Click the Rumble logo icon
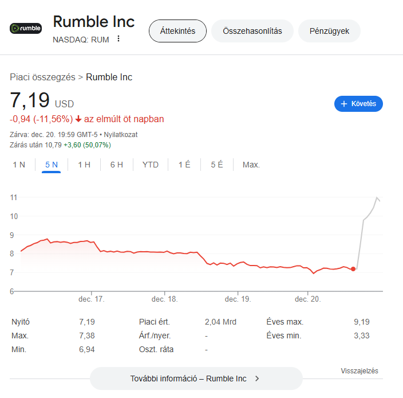The height and width of the screenshot is (398, 403). coord(26,28)
